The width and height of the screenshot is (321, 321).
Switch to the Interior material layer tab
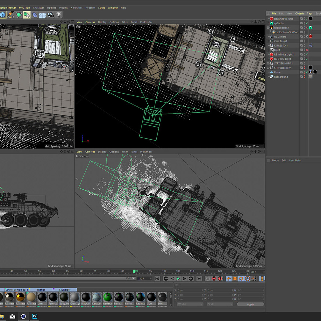pos(41,290)
